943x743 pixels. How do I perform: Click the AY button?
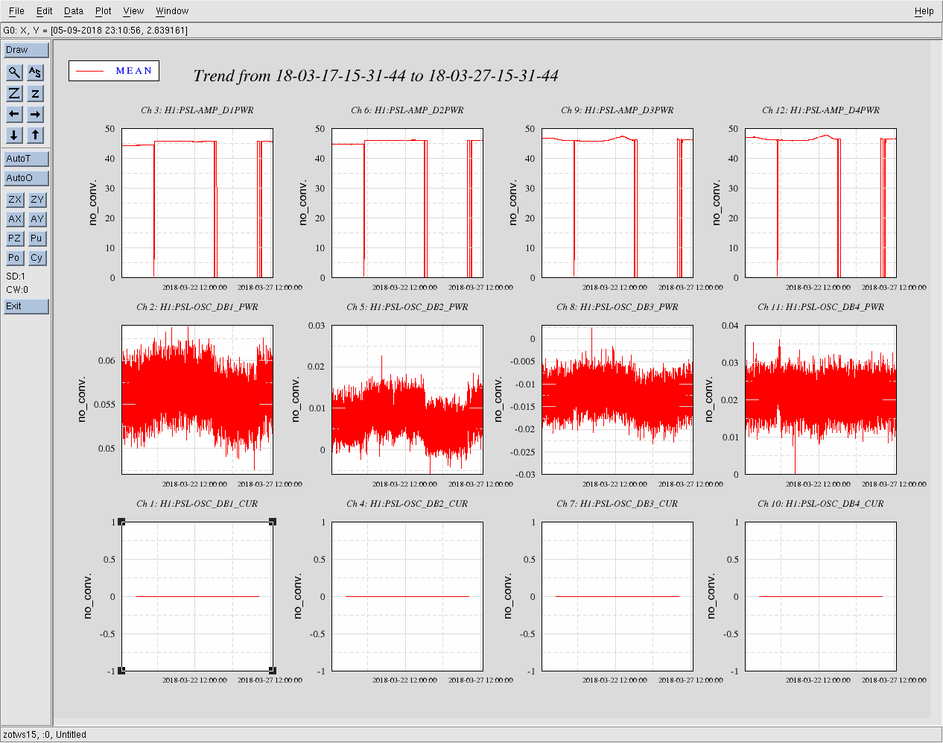(x=37, y=219)
